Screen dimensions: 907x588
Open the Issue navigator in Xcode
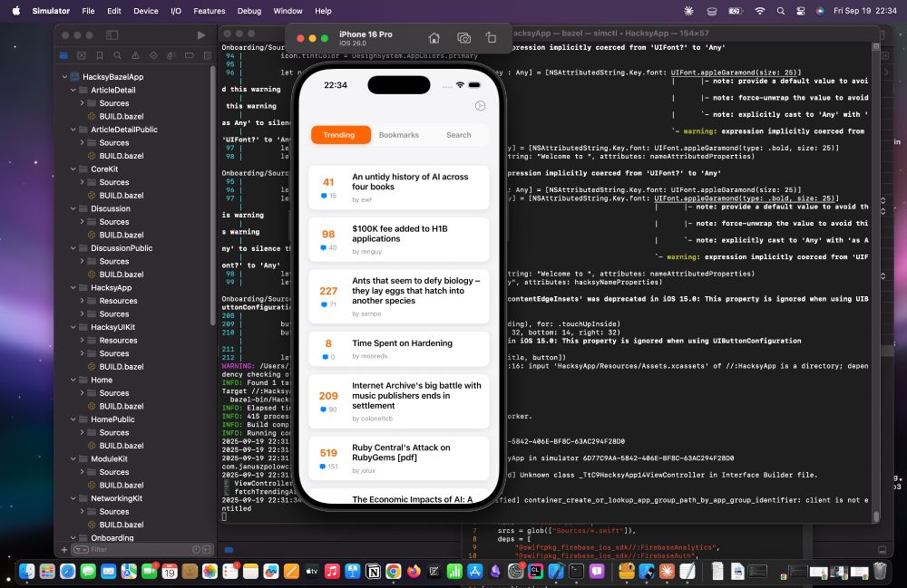click(x=135, y=55)
